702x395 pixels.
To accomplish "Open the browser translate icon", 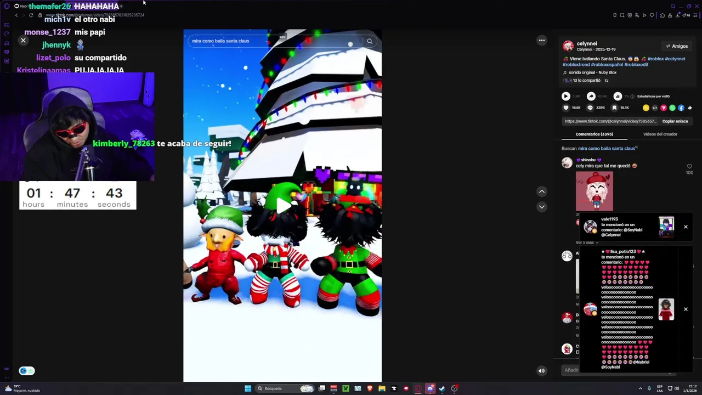I will click(637, 15).
